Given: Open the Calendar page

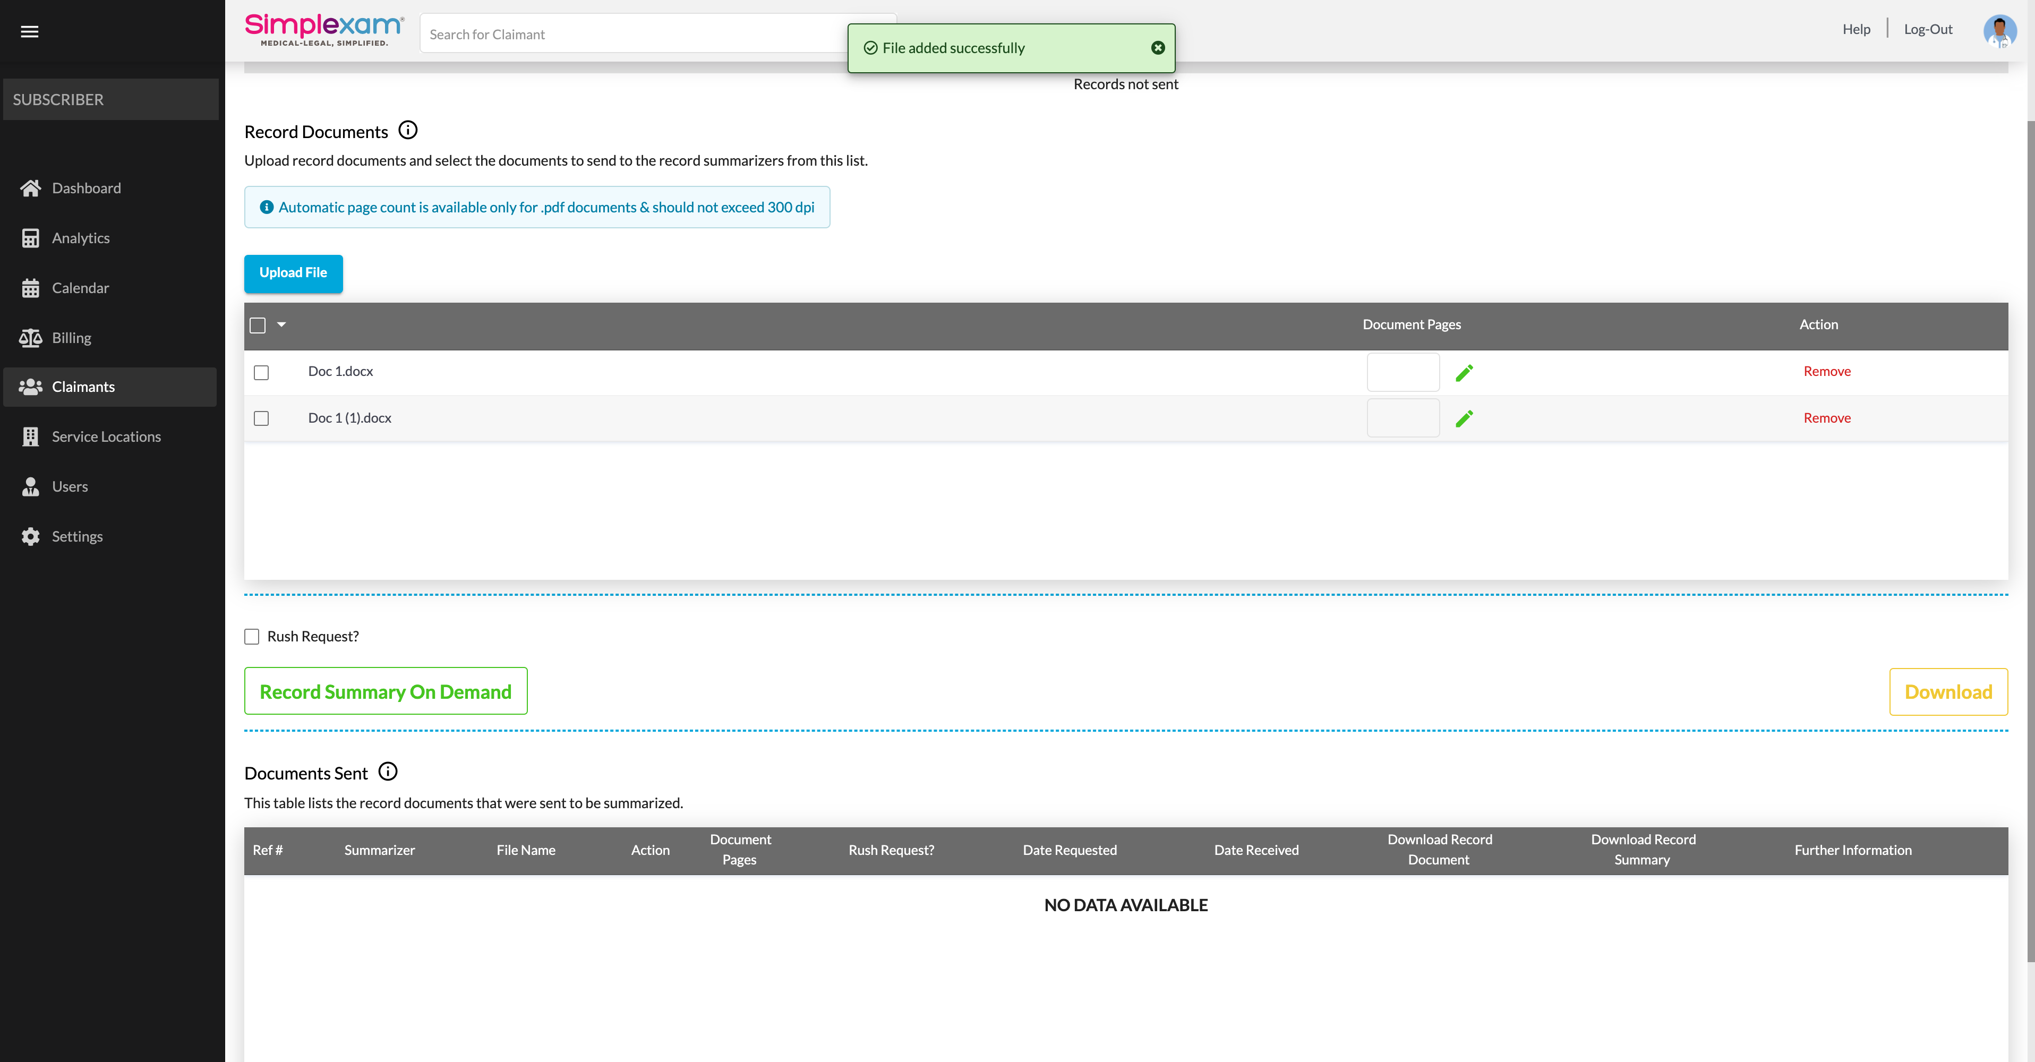Looking at the screenshot, I should point(80,288).
